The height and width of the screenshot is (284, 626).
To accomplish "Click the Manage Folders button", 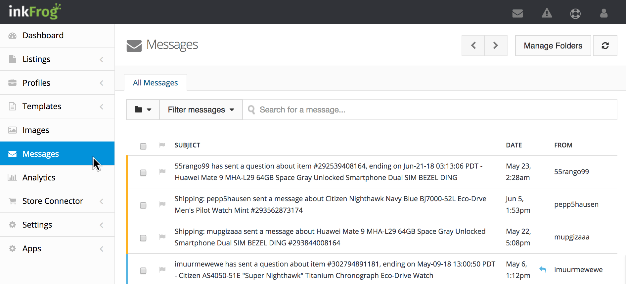I will [x=553, y=46].
